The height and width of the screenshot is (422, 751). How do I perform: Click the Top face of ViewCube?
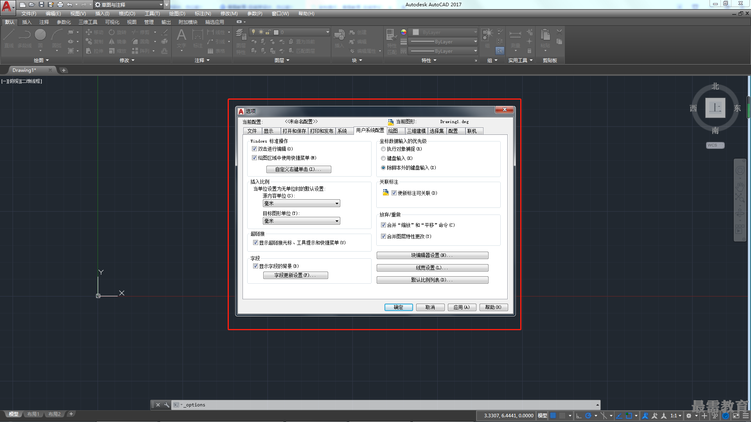click(715, 108)
